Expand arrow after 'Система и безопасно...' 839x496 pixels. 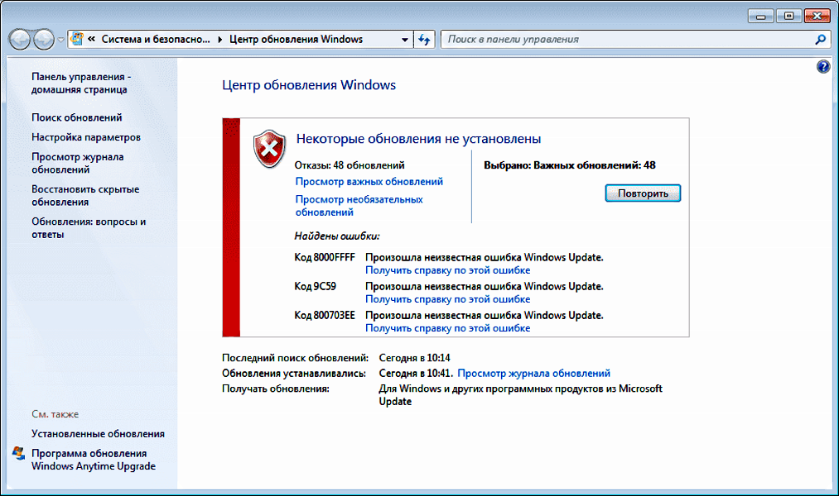point(220,39)
